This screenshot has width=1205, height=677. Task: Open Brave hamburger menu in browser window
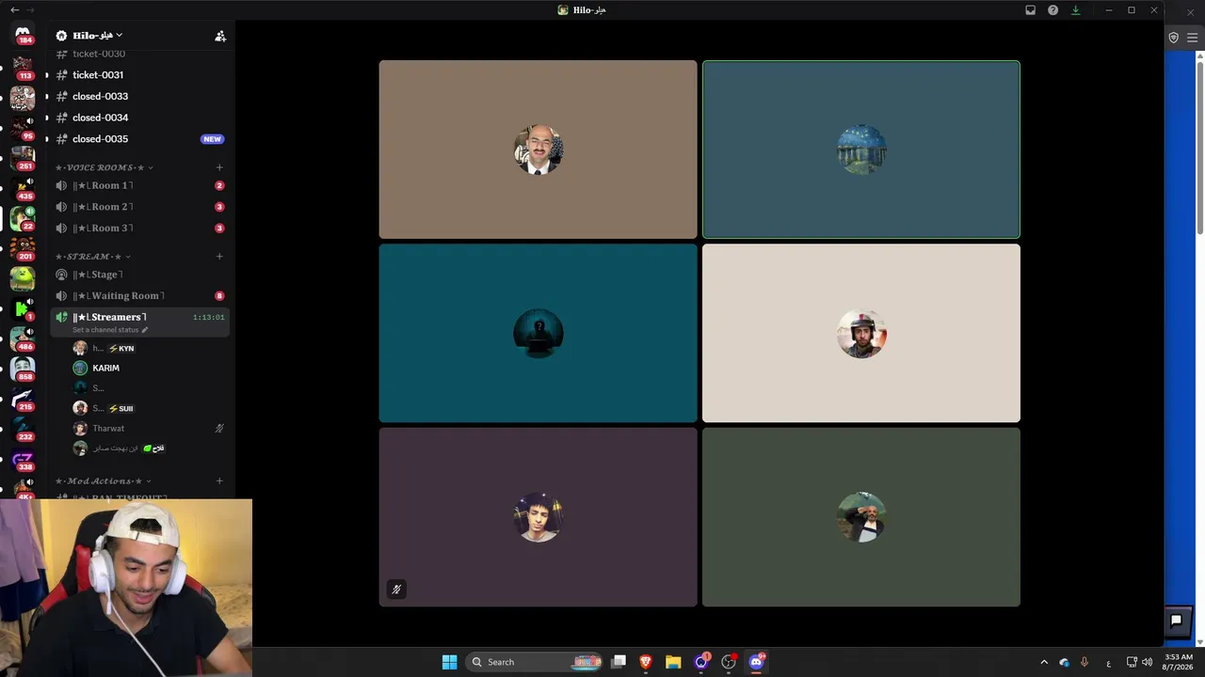tap(1192, 38)
